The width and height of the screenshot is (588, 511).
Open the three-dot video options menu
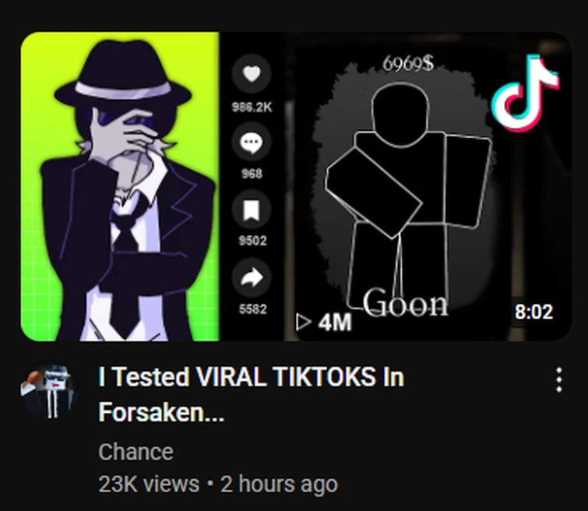pos(558,379)
